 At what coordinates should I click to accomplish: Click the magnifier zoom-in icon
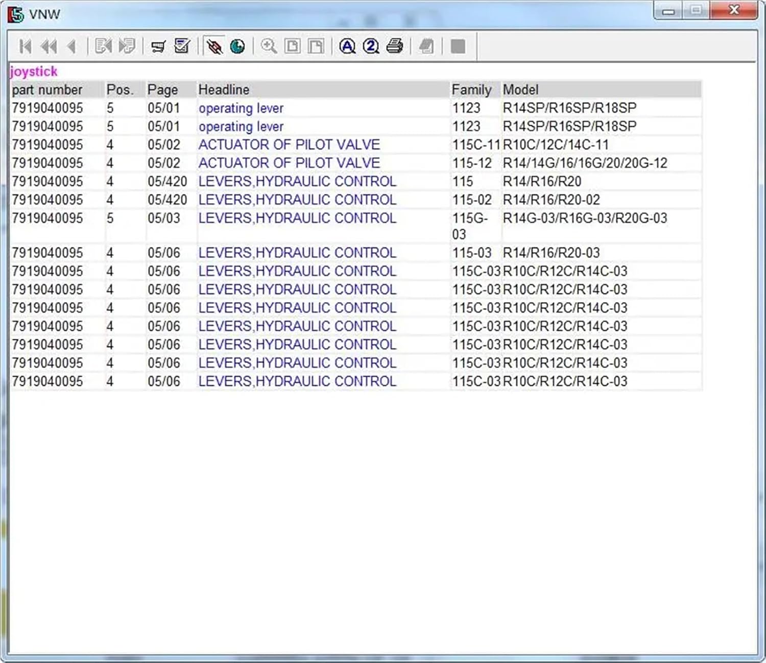(x=269, y=46)
